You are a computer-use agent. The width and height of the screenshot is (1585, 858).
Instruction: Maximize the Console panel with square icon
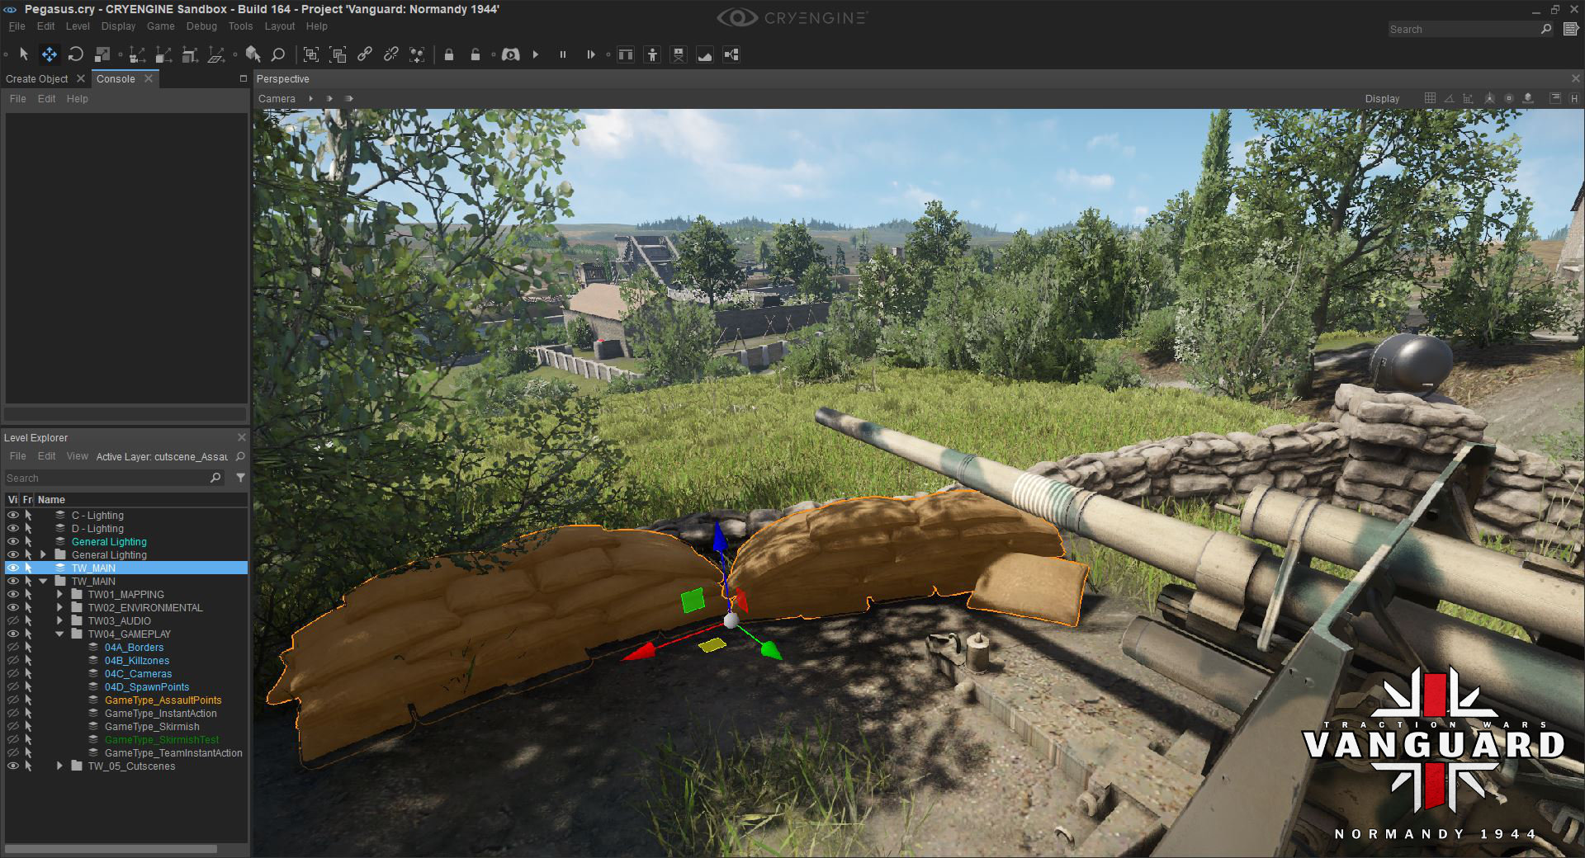(x=243, y=78)
